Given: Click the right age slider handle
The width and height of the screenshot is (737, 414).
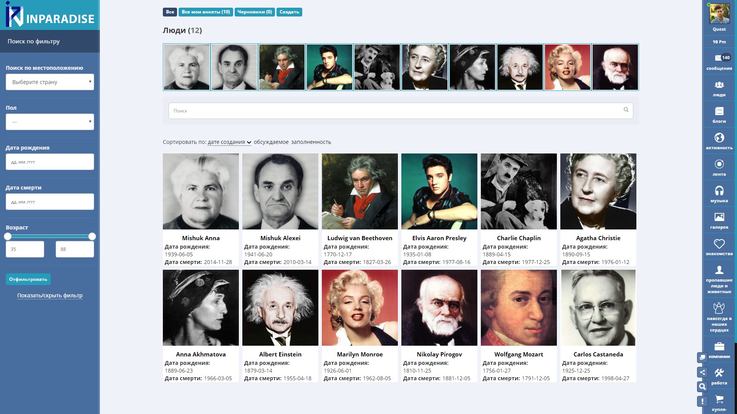Looking at the screenshot, I should click(92, 236).
